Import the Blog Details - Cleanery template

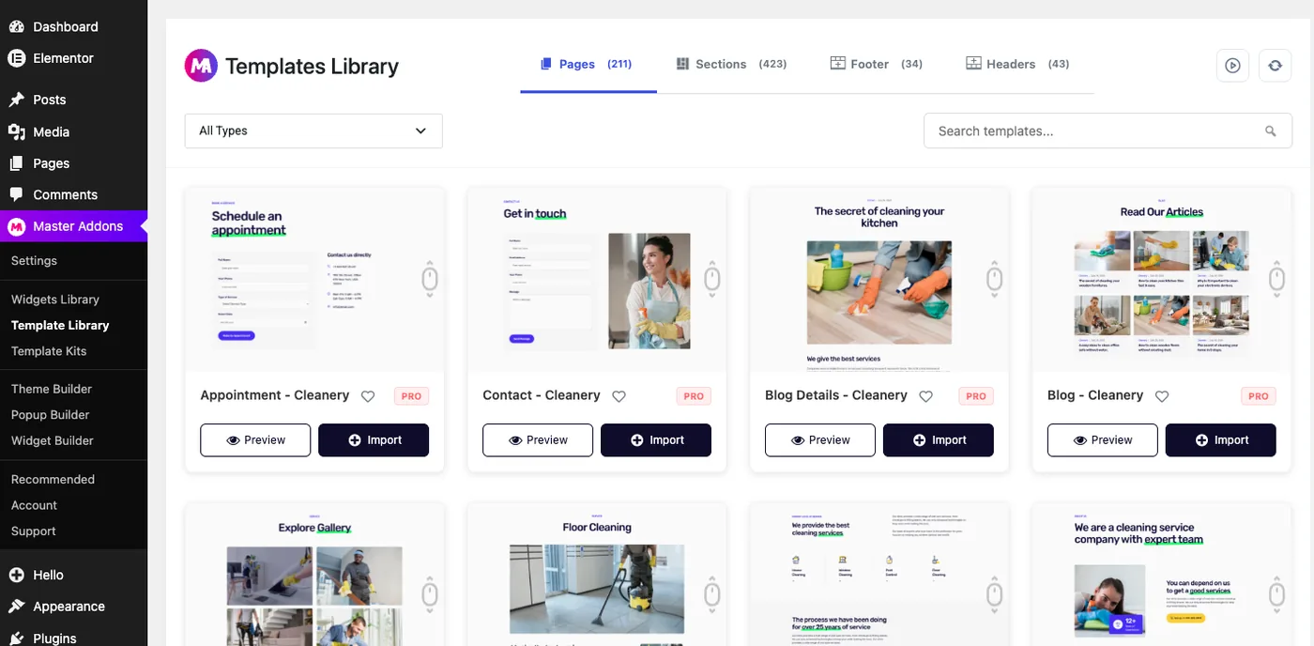pyautogui.click(x=939, y=440)
